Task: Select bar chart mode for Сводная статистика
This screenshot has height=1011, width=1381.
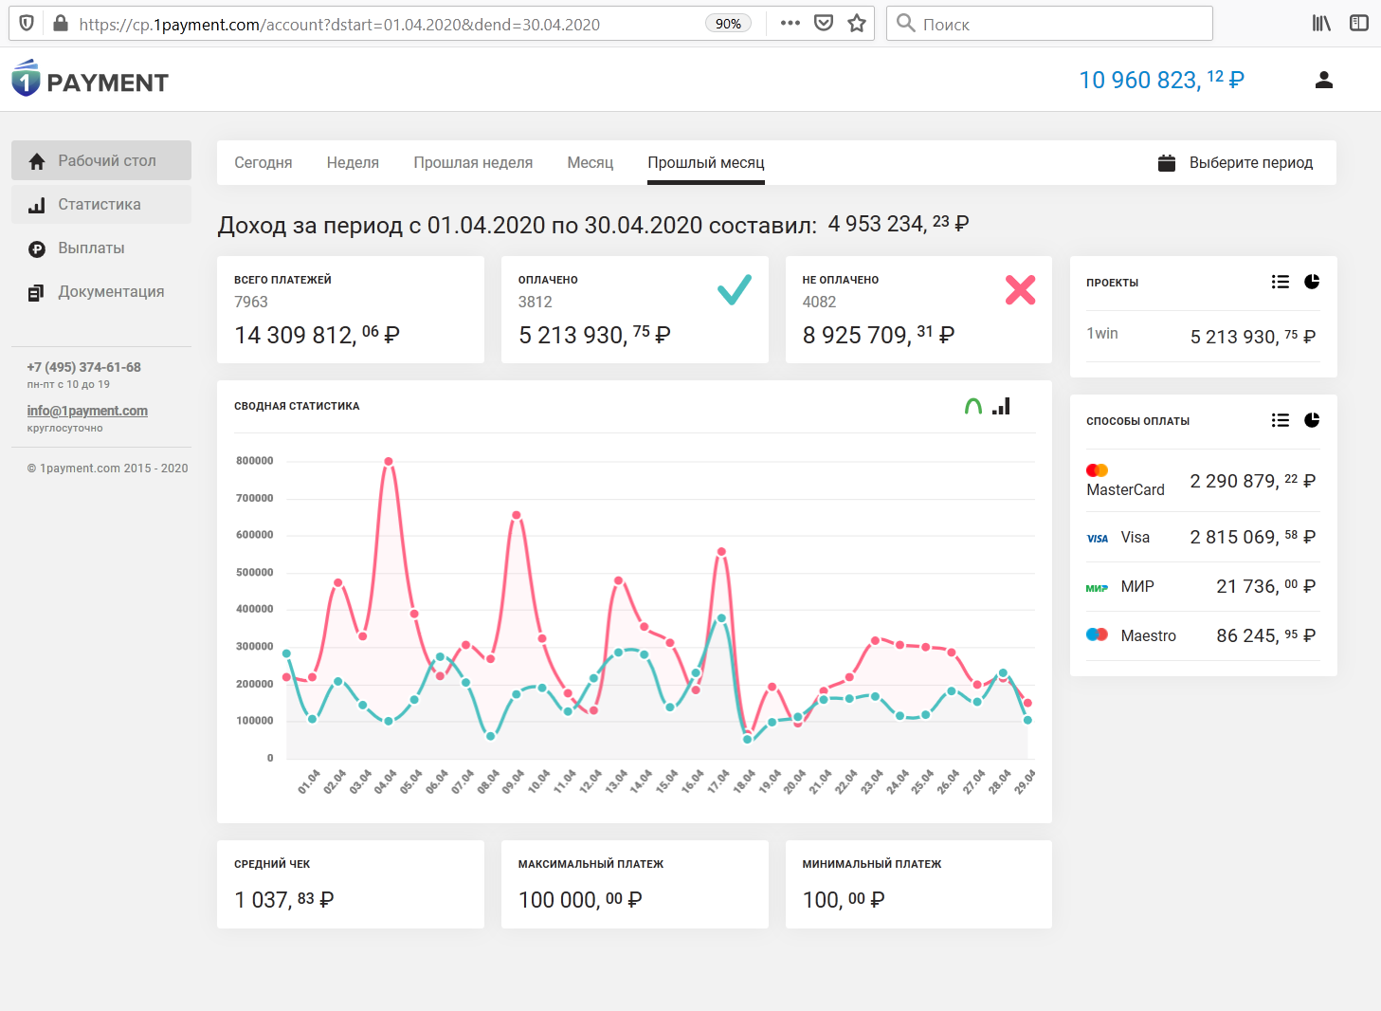Action: point(1002,406)
